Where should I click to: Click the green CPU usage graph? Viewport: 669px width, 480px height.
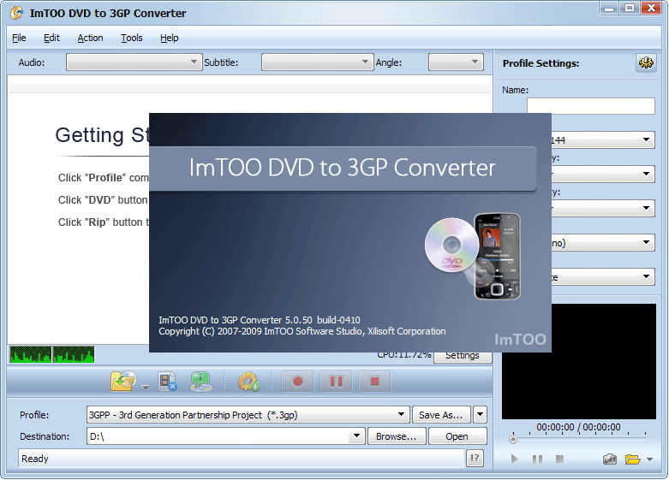[x=52, y=355]
